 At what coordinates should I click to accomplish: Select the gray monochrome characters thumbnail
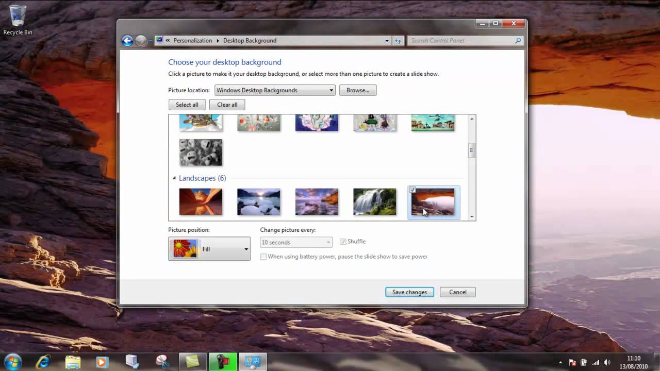(x=201, y=153)
